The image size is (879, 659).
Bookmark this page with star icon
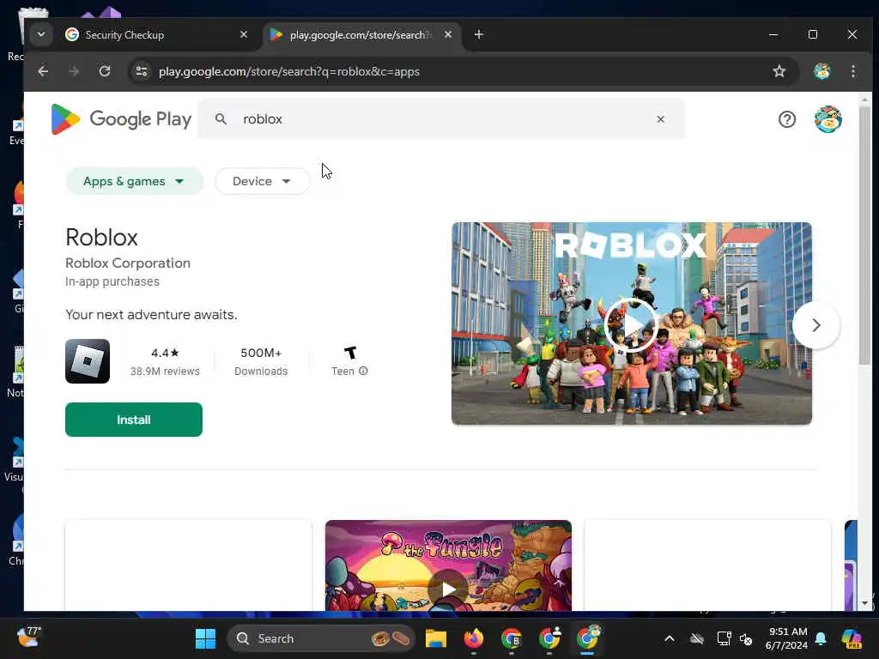(779, 71)
